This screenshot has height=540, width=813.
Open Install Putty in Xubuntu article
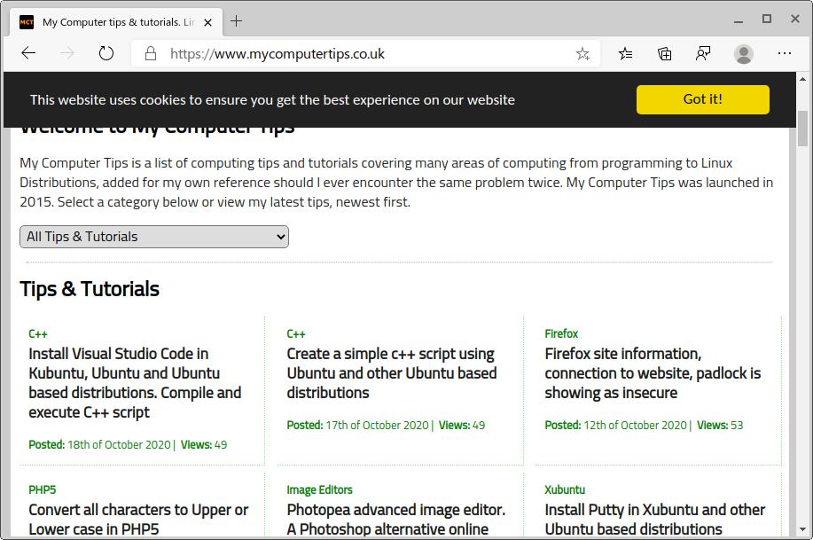[x=654, y=520]
